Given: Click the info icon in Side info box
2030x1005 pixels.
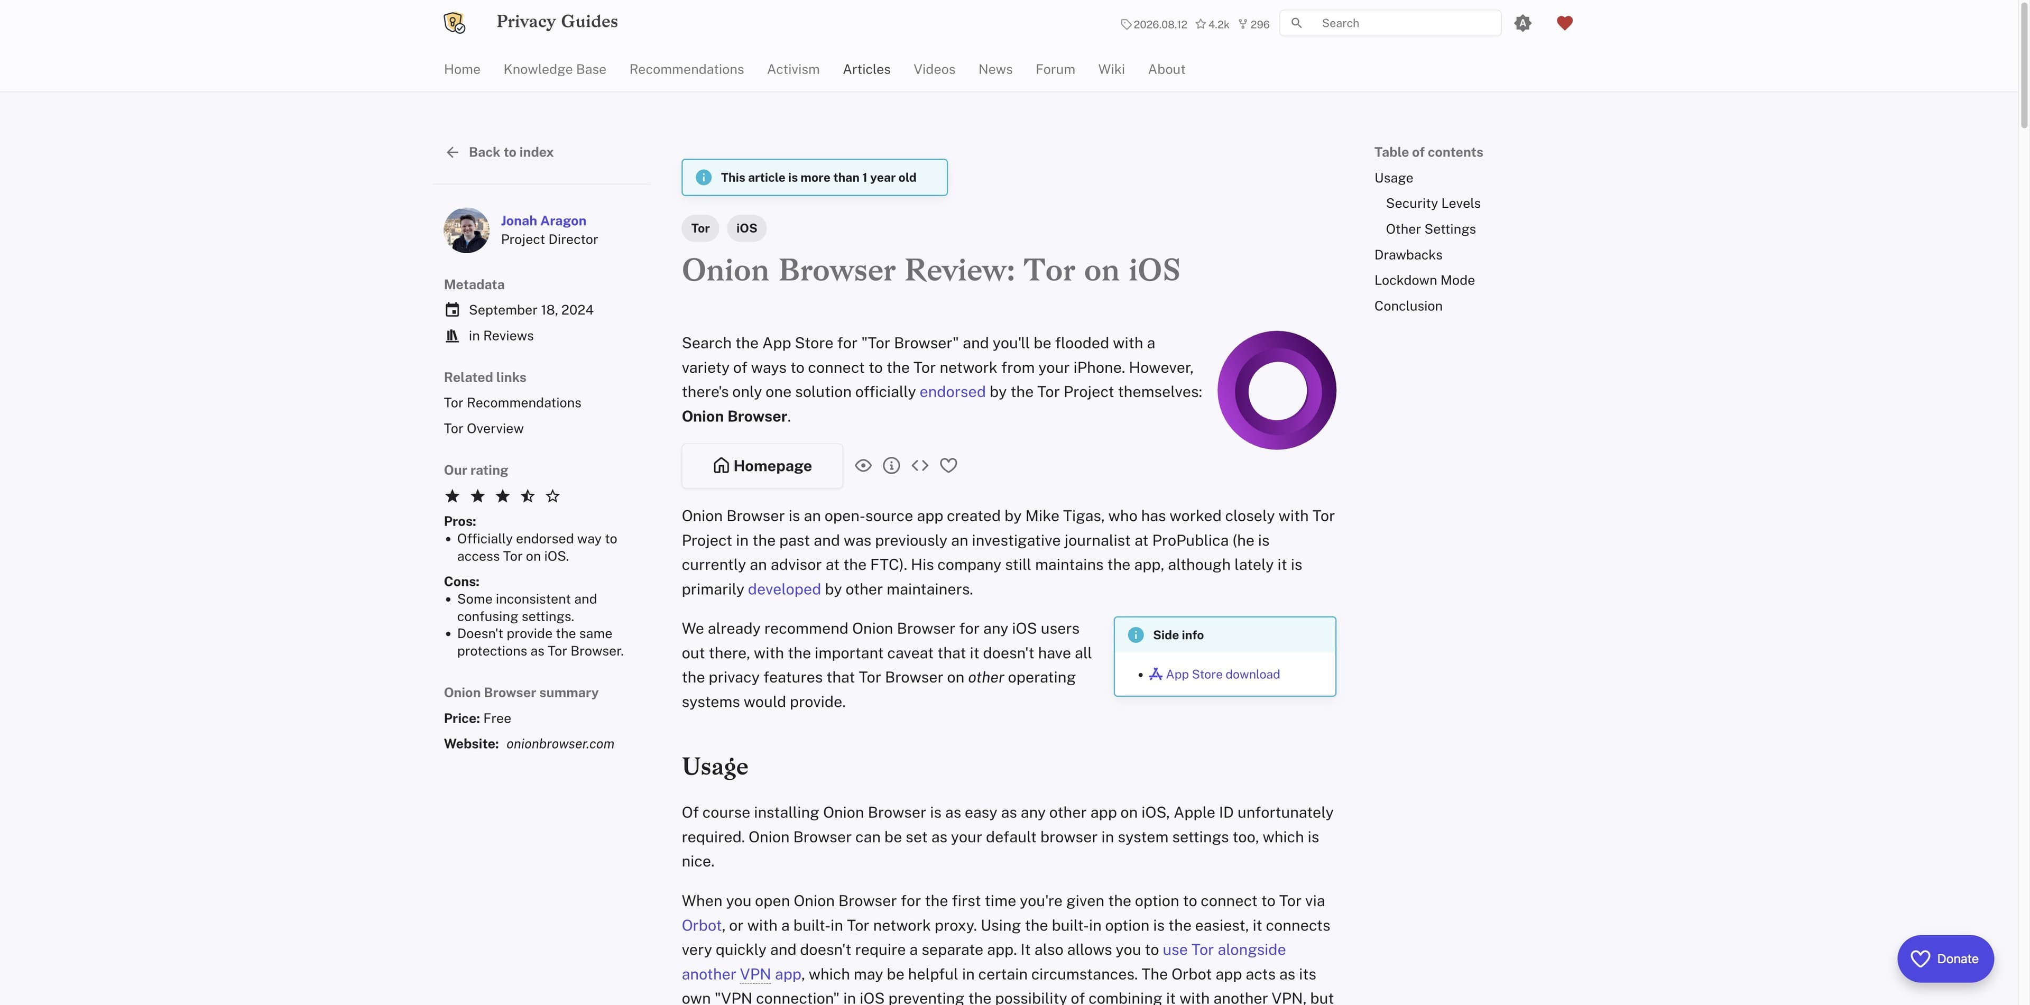Looking at the screenshot, I should pyautogui.click(x=1136, y=635).
